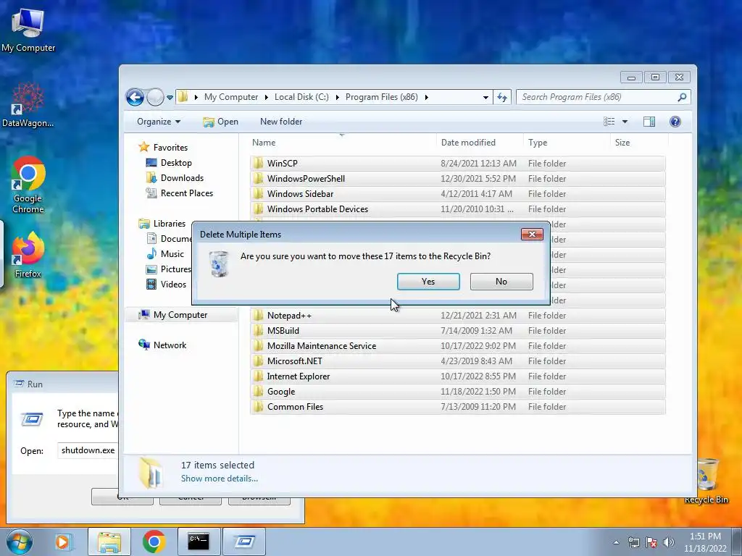Open Explorer help question mark icon
The height and width of the screenshot is (556, 742).
point(675,122)
